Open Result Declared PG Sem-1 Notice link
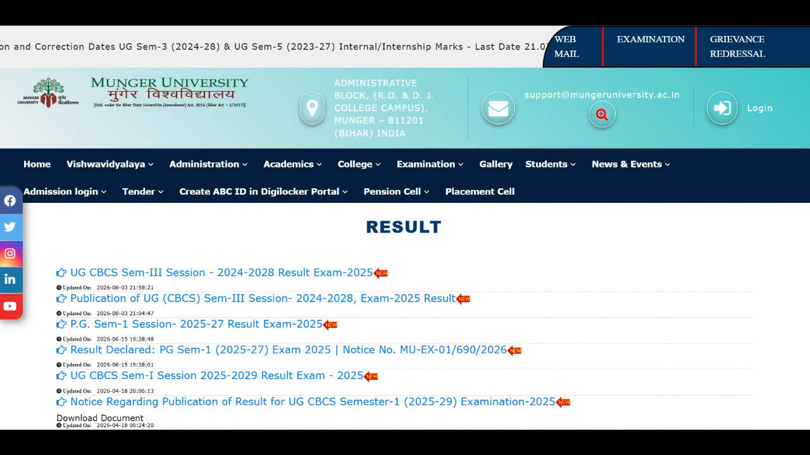 289,350
